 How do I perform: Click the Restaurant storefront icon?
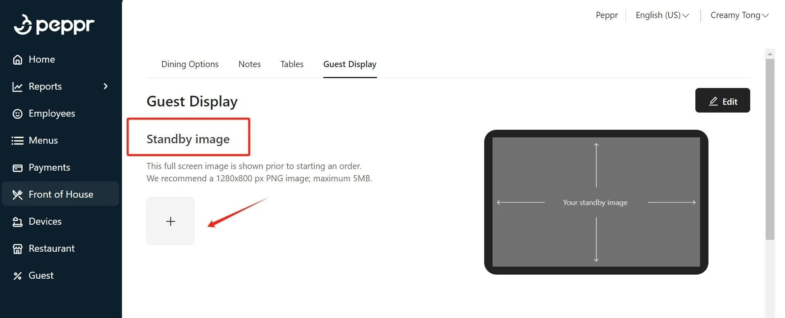coord(17,249)
